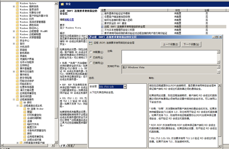Click the 支持的平台 box scrollbar down arrow

[219, 72]
